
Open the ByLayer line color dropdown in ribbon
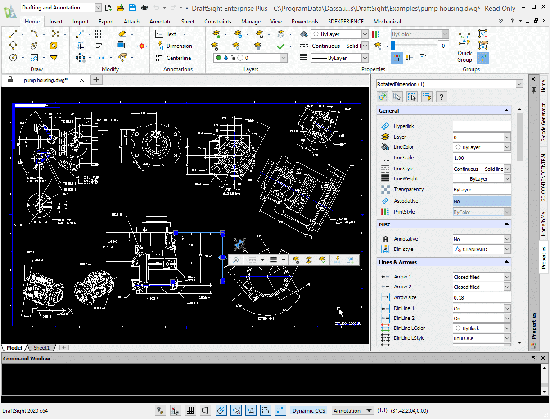[x=365, y=34]
